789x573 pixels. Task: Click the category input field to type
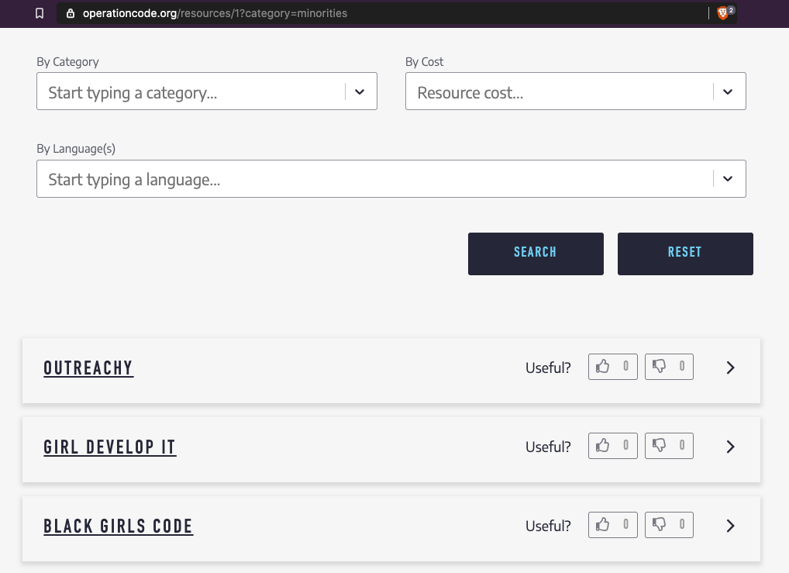[x=194, y=91]
